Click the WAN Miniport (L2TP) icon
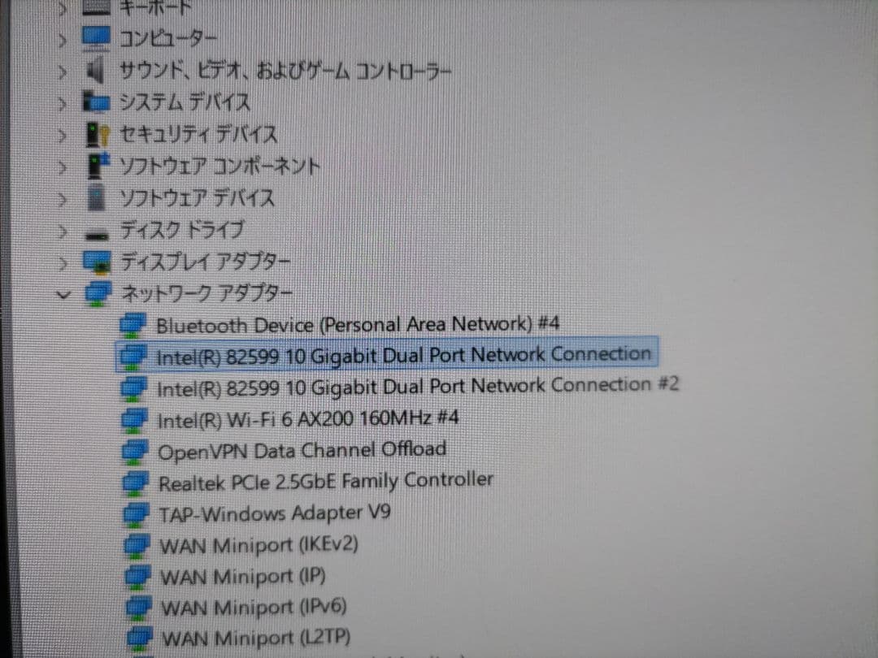878x658 pixels. (140, 639)
